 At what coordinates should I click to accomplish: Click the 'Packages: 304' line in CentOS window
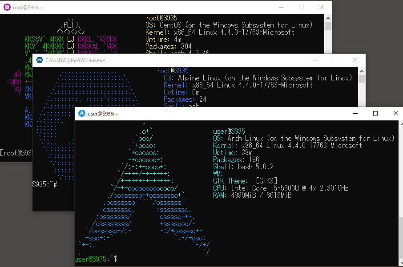tap(168, 47)
